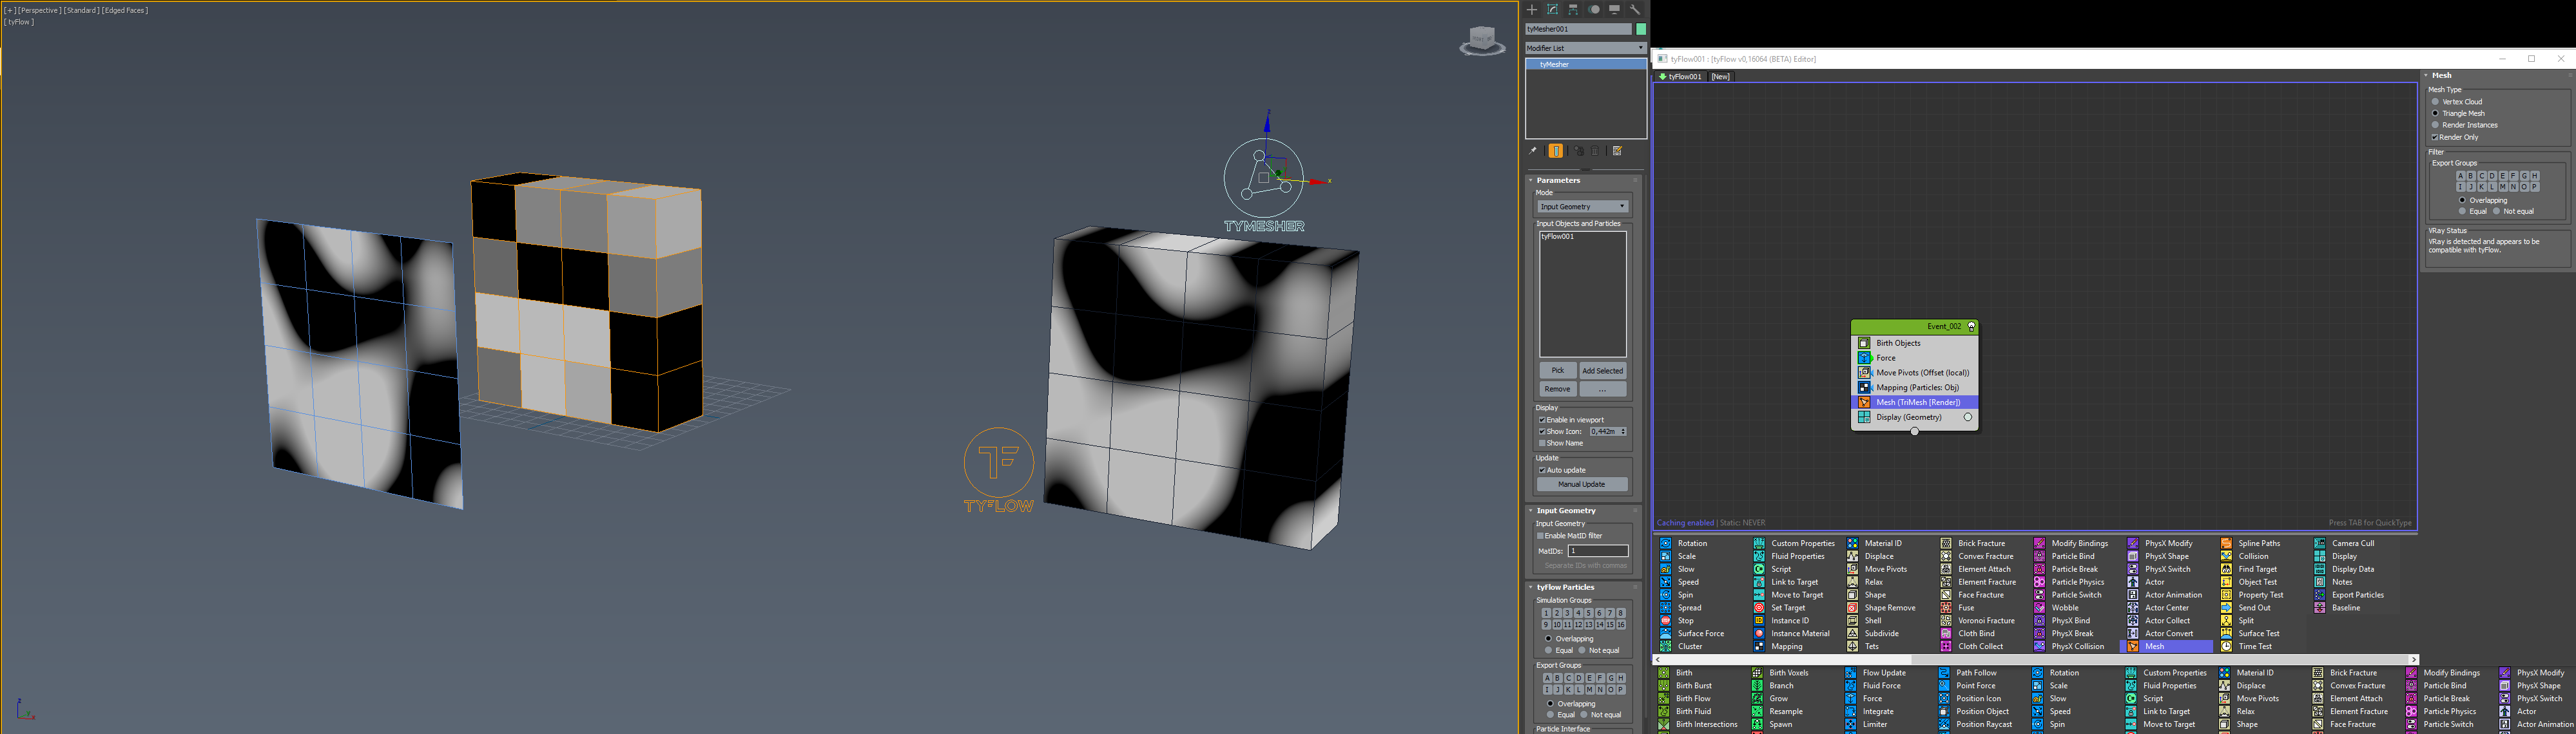Select the Set Target operator

[x=1780, y=607]
